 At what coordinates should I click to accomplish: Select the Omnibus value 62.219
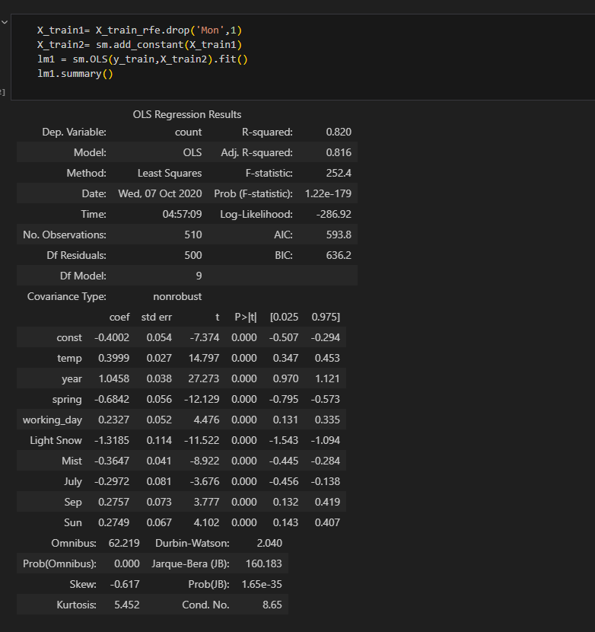pos(124,543)
